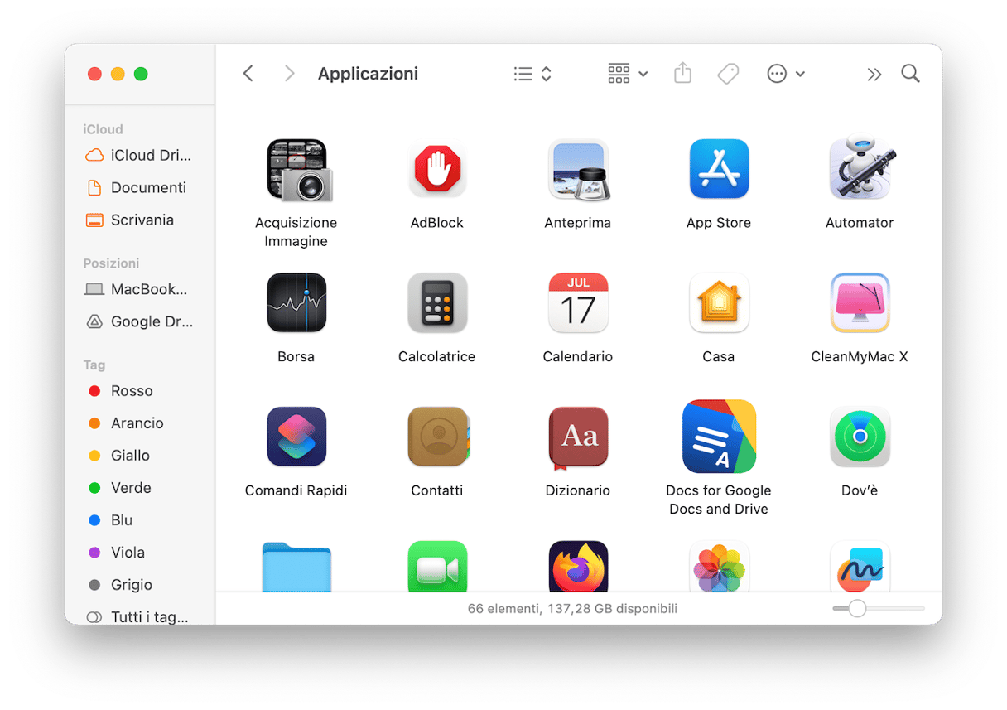The height and width of the screenshot is (710, 1007).
Task: Select the Freeform app icon
Action: (x=860, y=567)
